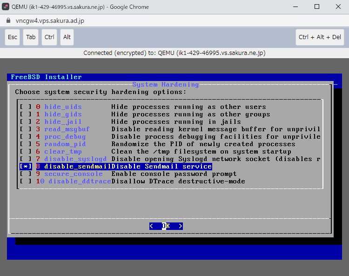Check the disable_syslogd option checkbox
This screenshot has height=276, width=349.
pyautogui.click(x=26, y=159)
